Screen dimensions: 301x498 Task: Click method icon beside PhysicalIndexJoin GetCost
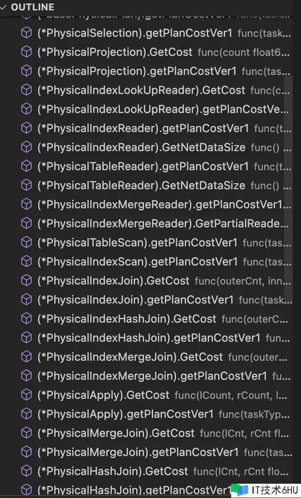27,281
